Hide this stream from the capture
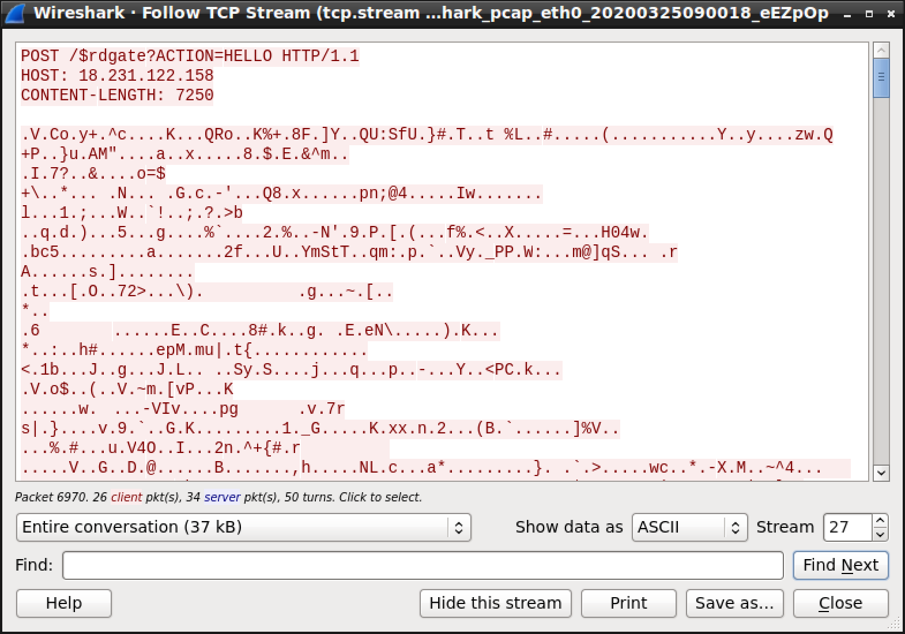905x634 pixels. click(x=495, y=603)
